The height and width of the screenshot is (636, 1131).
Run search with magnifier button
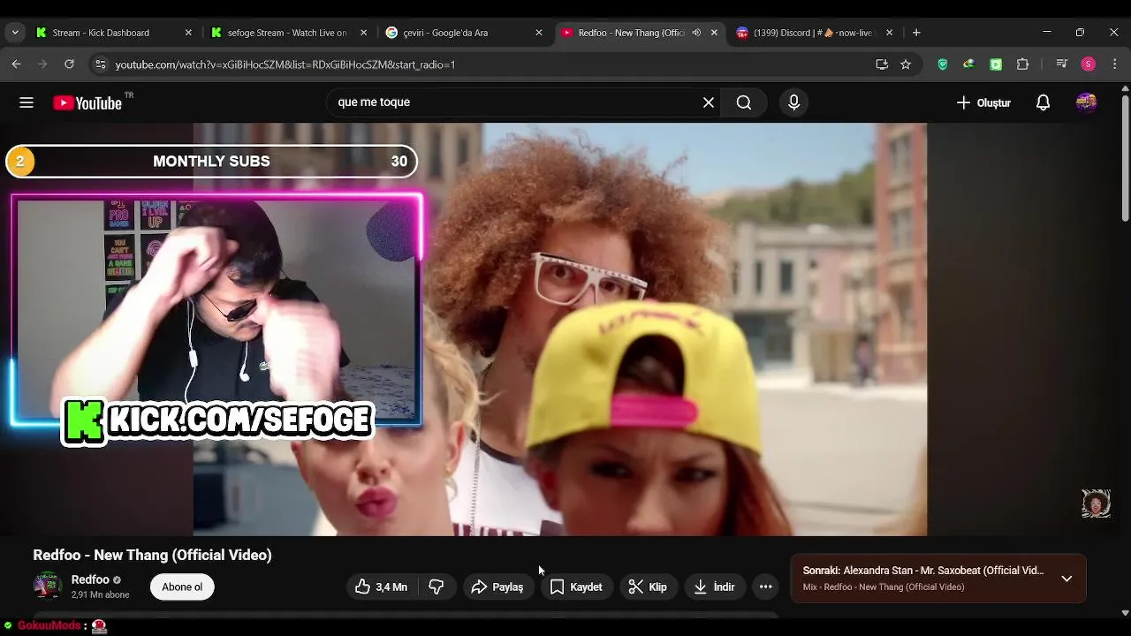click(744, 102)
